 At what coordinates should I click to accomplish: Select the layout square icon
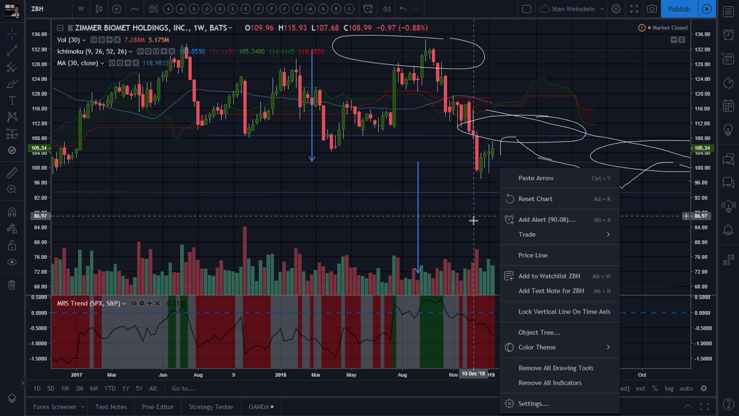click(527, 9)
